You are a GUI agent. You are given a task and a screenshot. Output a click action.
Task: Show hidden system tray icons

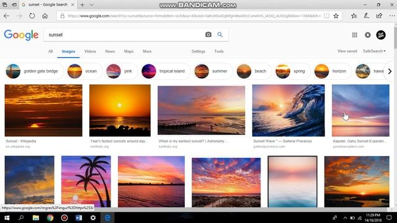(x=345, y=217)
